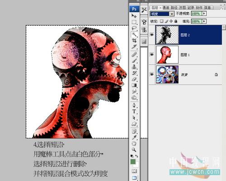Click the 不透明度 100% field
Viewport: 226px width, 181px height.
pyautogui.click(x=197, y=14)
